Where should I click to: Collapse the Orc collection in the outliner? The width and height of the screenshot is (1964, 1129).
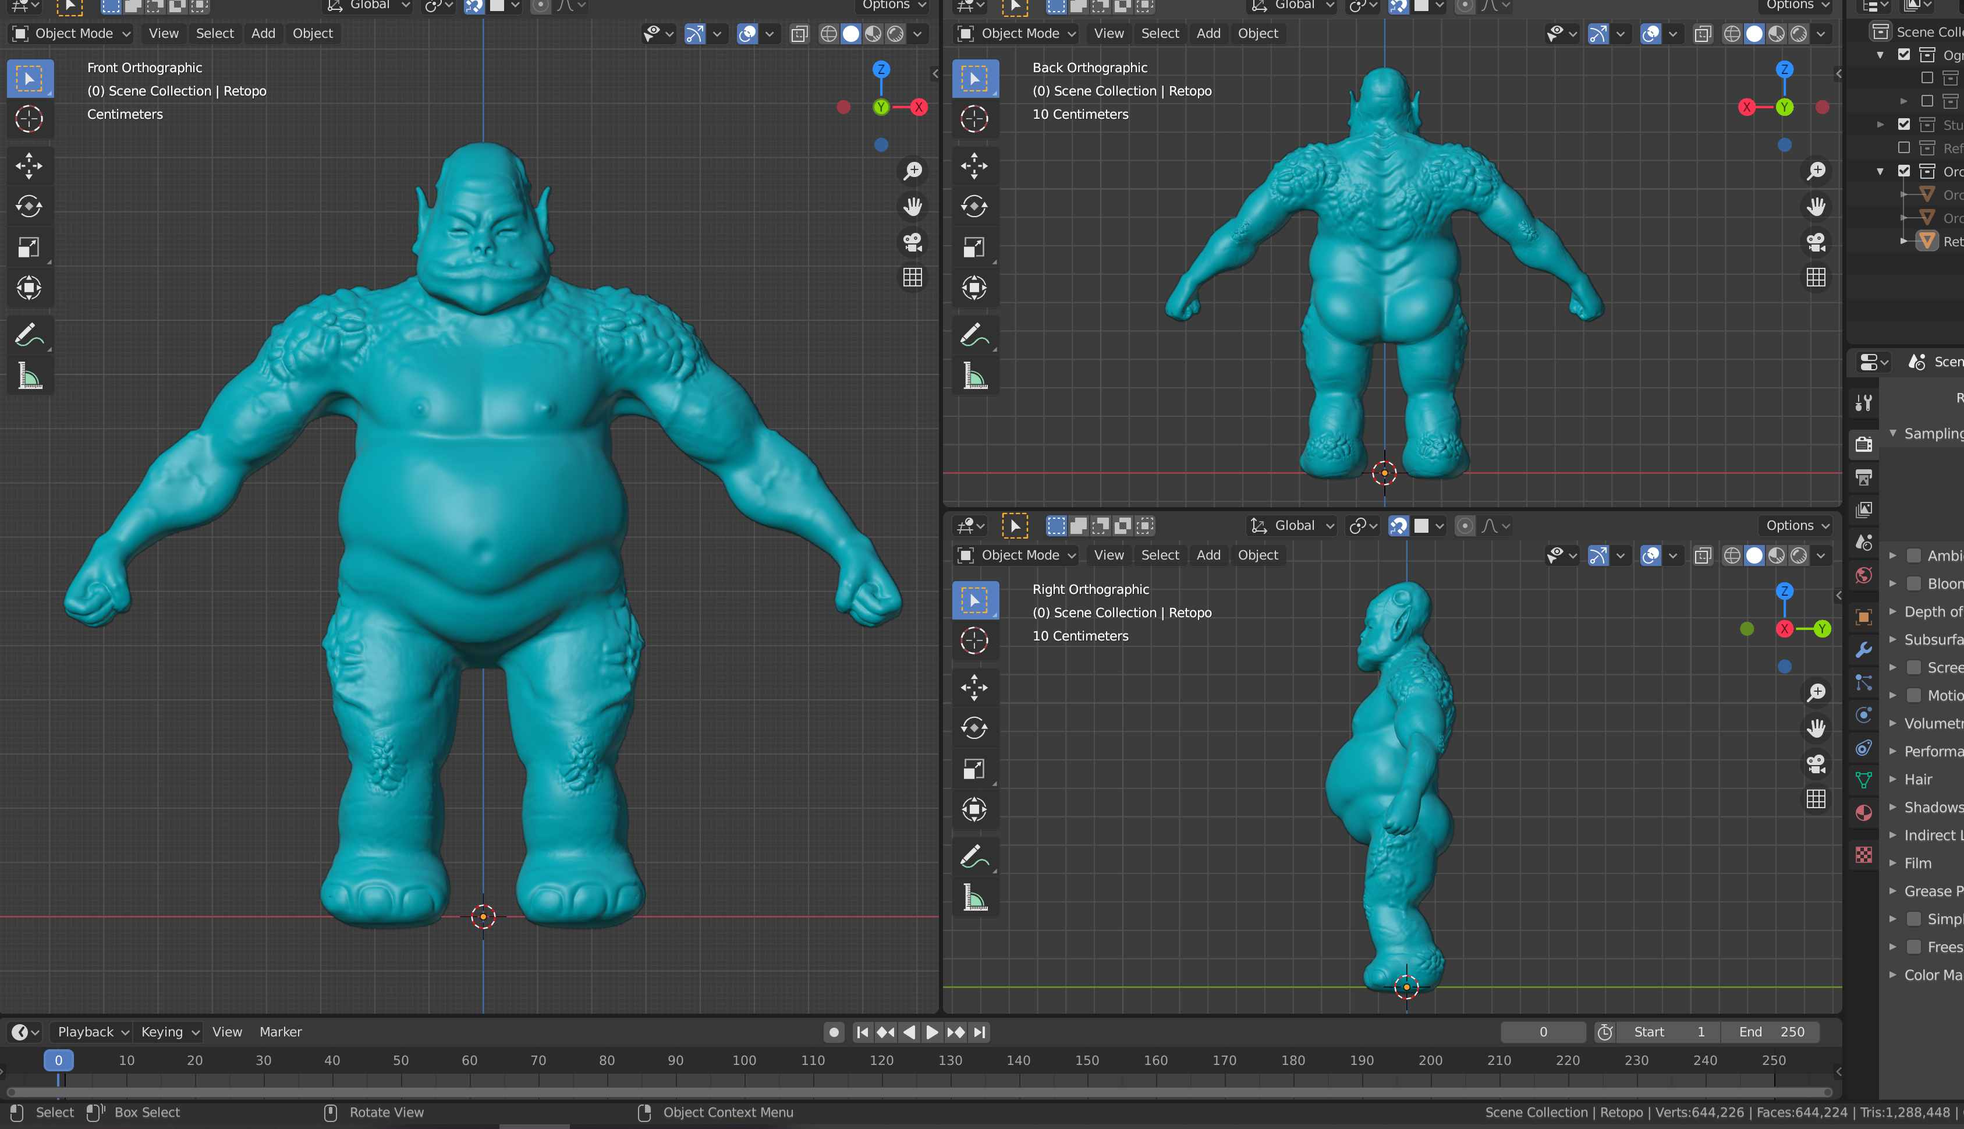click(1880, 171)
